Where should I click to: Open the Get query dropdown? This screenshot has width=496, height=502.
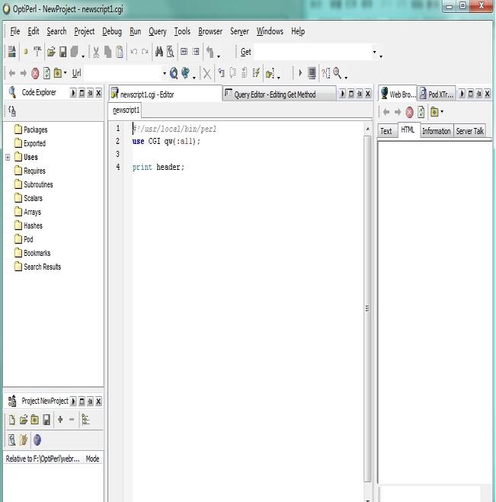click(x=374, y=52)
